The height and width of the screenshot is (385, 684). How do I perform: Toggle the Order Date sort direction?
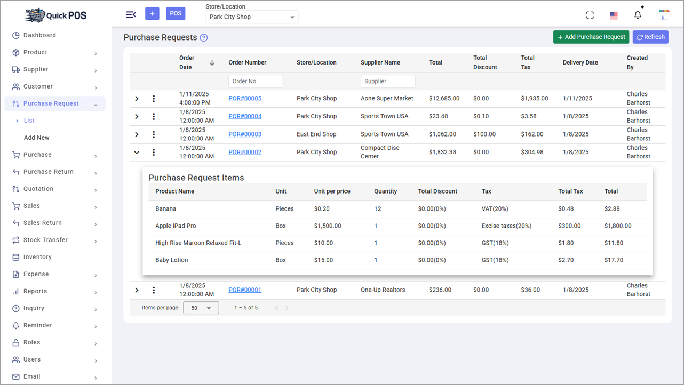[212, 62]
